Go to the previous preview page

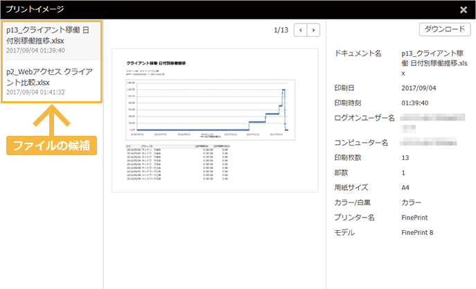pyautogui.click(x=301, y=30)
